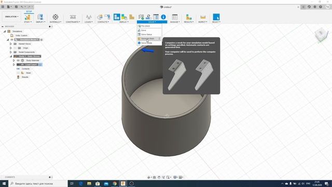Screen dimensions: 332x187
Task: Click the Automatic Contacts icon
Action: [100, 17]
